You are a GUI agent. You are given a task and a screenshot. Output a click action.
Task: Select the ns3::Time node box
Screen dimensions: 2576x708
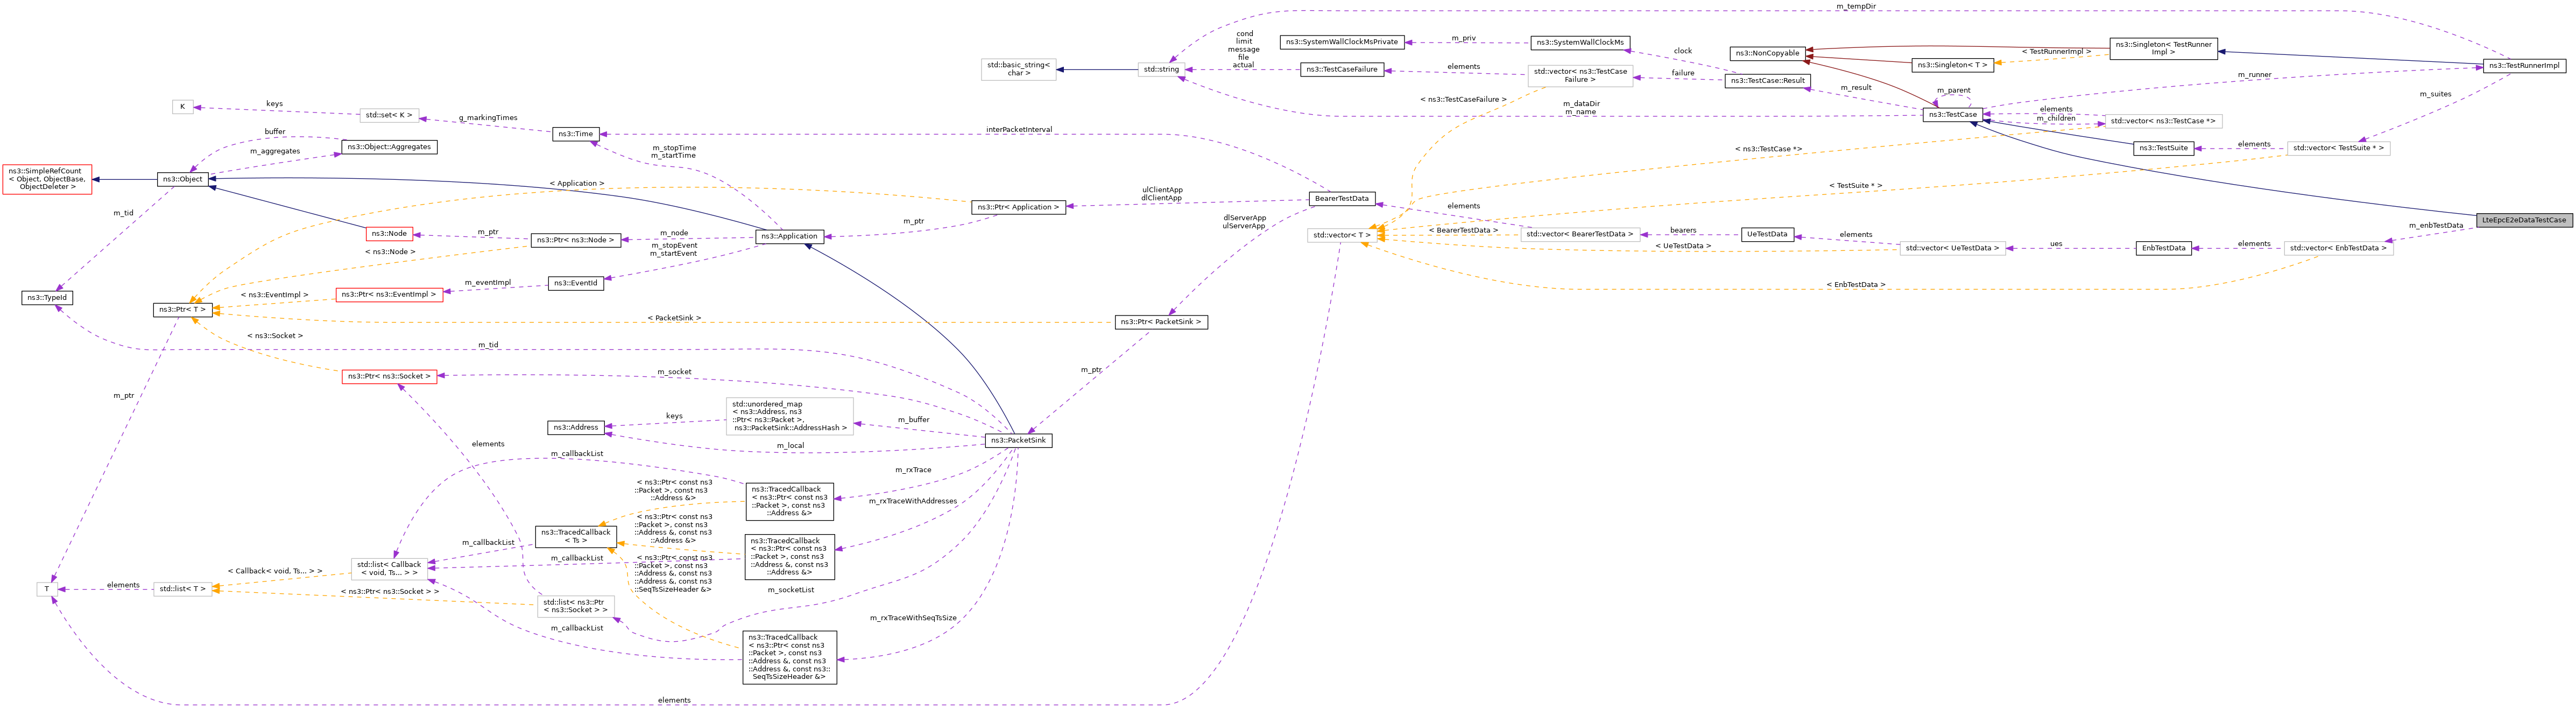575,133
